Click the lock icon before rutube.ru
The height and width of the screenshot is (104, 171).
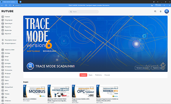pos(13,5)
